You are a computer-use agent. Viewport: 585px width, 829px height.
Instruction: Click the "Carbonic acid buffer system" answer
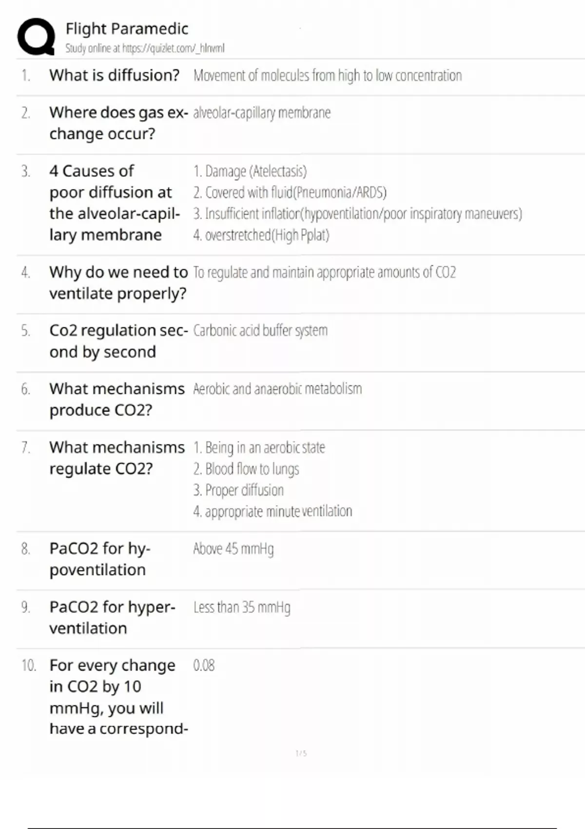[x=260, y=331]
